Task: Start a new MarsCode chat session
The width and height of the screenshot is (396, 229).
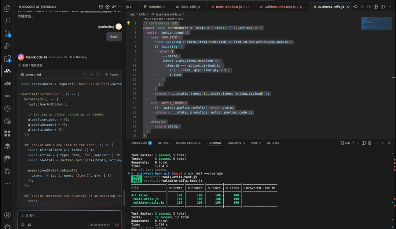Action: 101,7
